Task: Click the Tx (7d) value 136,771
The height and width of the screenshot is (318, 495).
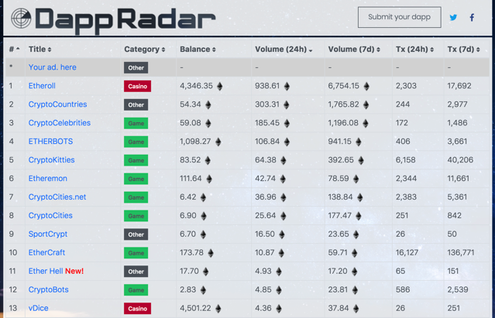Action: pos(461,253)
